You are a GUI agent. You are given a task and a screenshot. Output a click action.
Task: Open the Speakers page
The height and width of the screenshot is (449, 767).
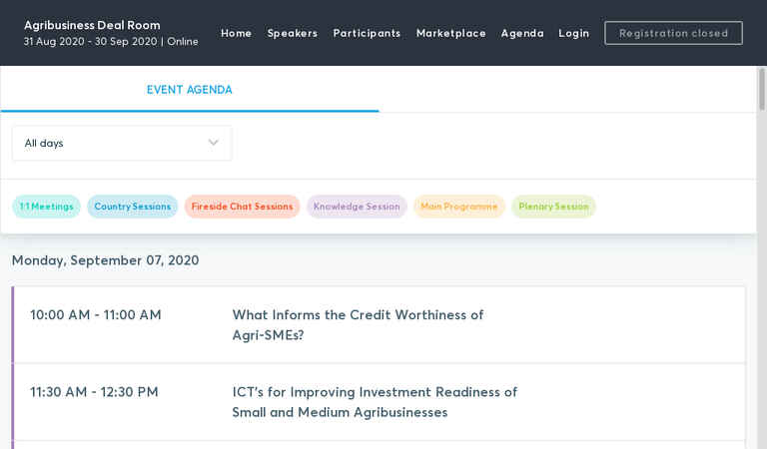pos(292,33)
